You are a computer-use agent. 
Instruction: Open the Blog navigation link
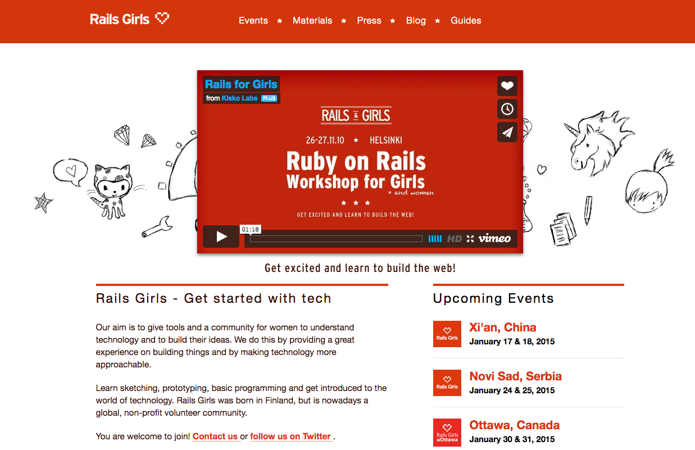coord(416,21)
